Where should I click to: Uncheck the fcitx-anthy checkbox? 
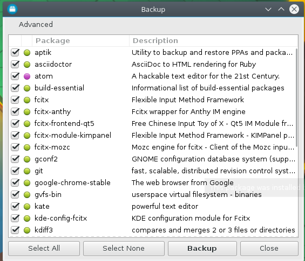[15, 112]
